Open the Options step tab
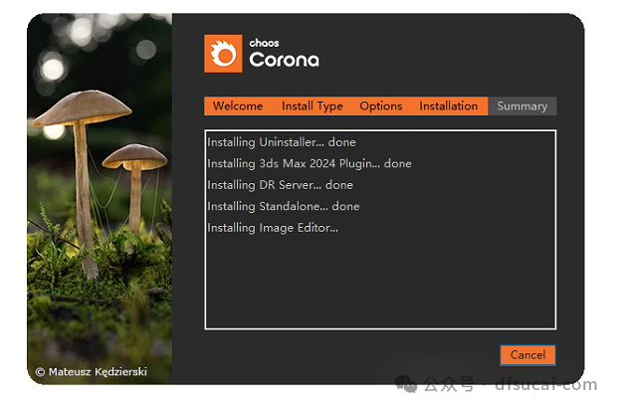This screenshot has width=618, height=409. point(381,106)
